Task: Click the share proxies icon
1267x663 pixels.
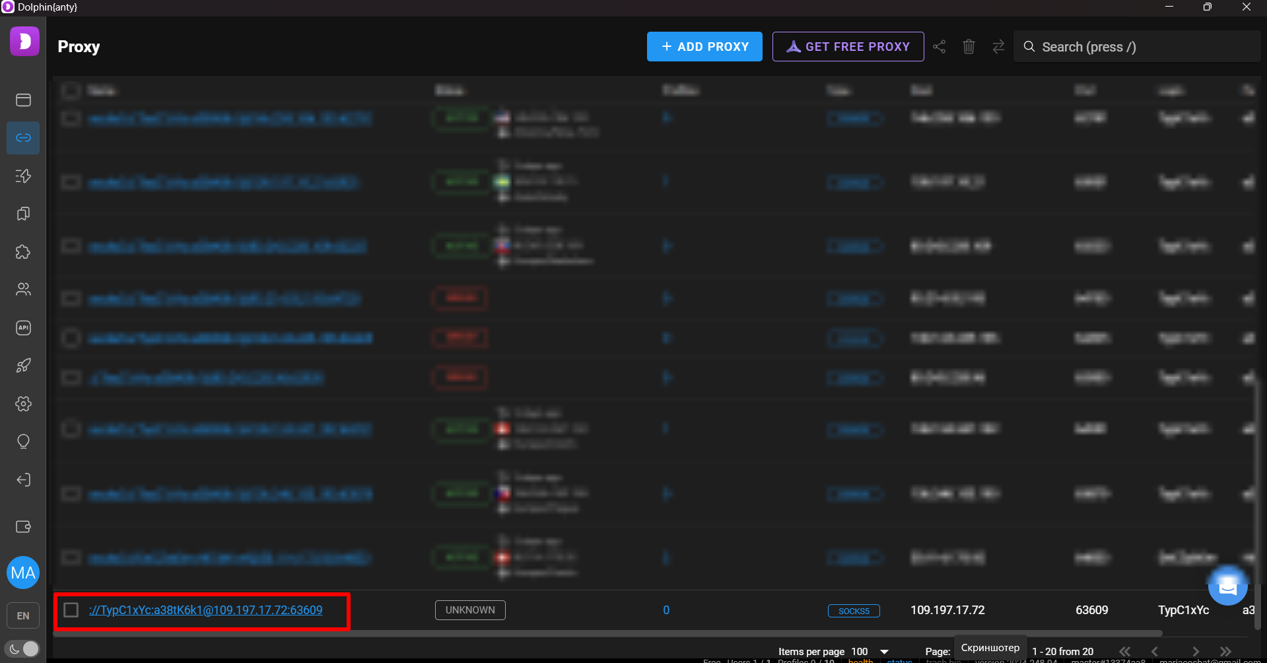Action: 939,47
